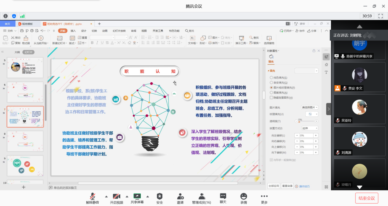Increase left offset (向左偏移) with plus stepper
The height and width of the screenshot is (206, 388).
(316, 135)
